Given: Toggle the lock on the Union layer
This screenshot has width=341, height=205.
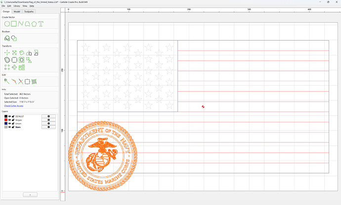Looking at the screenshot, I should (x=13, y=123).
